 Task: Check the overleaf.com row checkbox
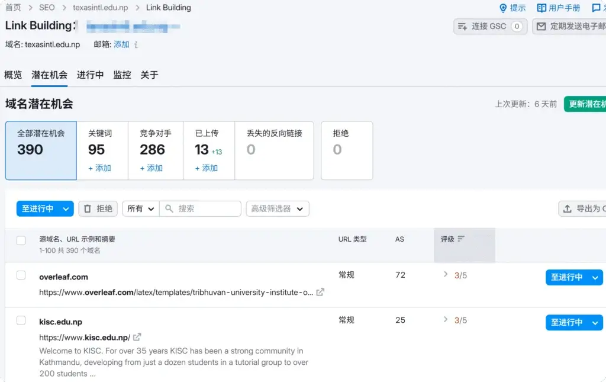point(21,275)
